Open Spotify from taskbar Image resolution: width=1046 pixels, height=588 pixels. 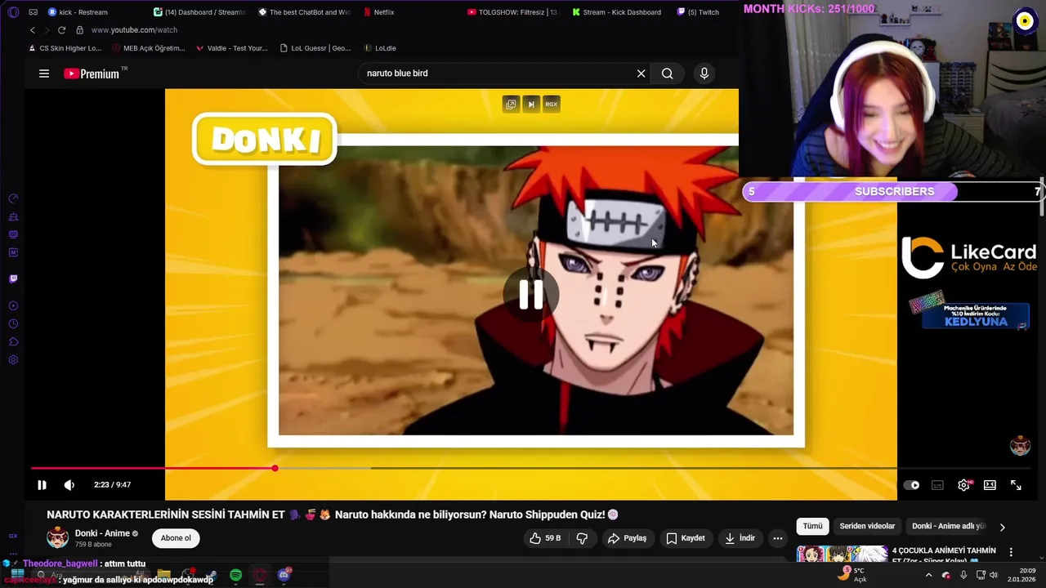click(235, 575)
